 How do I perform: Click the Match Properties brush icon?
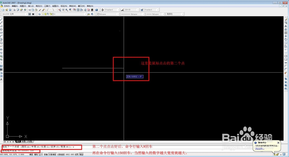(40, 10)
